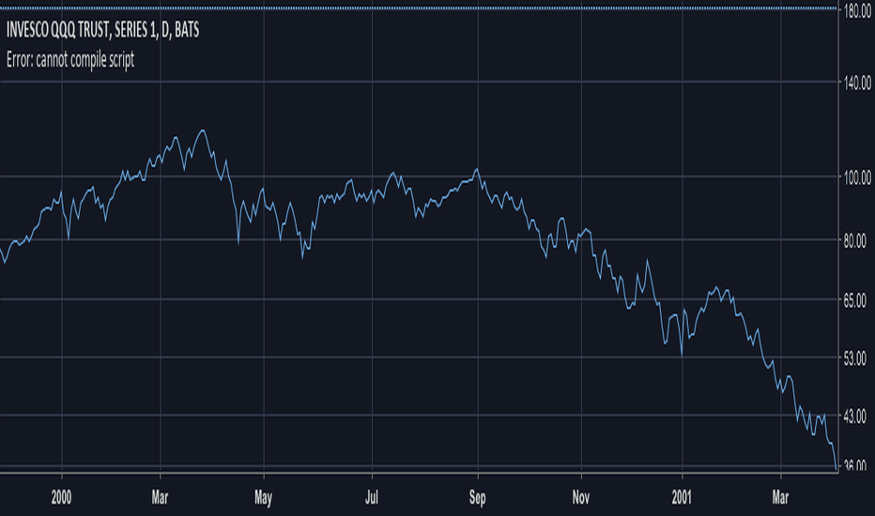Screen dimensions: 875x516
Task: Click the first Mar label following 2000
Action: tap(160, 497)
